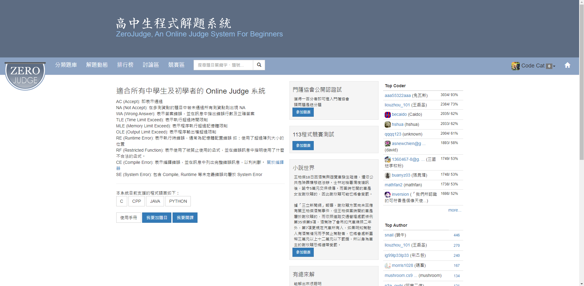Click the more... link under Top Coder
Image resolution: width=584 pixels, height=286 pixels.
(454, 210)
